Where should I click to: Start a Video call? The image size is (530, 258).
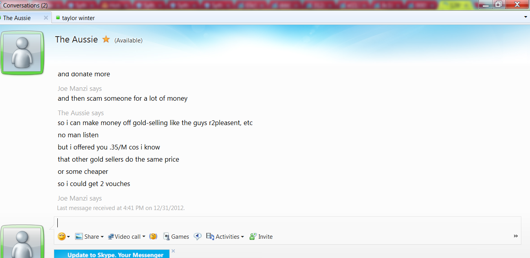(124, 237)
